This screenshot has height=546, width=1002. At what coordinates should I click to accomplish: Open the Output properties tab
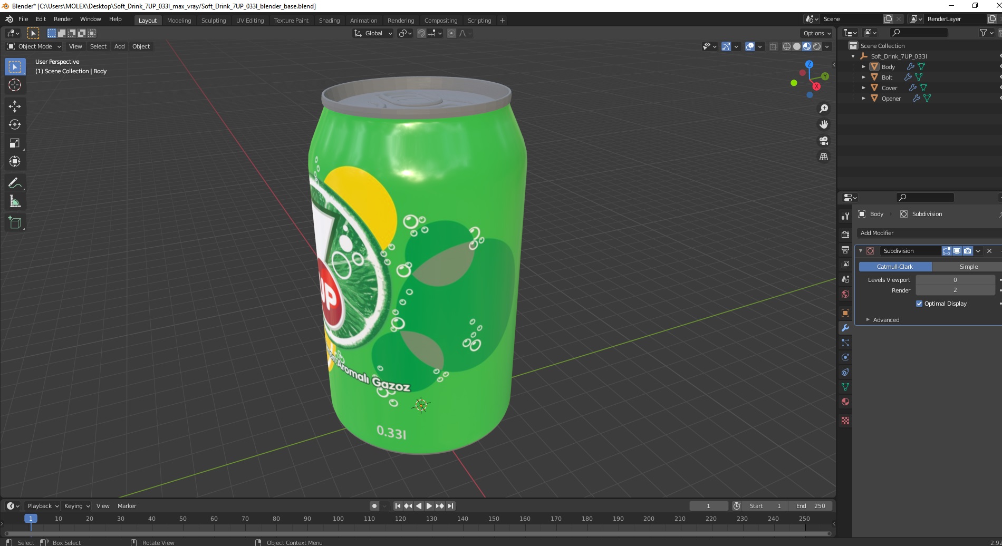845,249
